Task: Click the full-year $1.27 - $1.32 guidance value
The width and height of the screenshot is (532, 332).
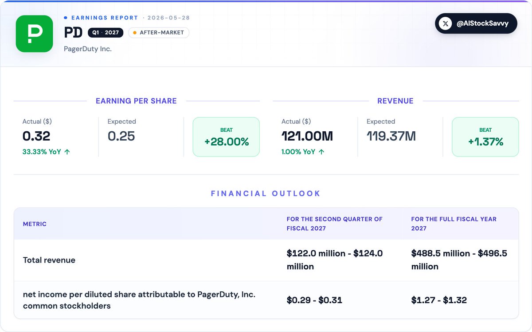Action: click(x=439, y=300)
